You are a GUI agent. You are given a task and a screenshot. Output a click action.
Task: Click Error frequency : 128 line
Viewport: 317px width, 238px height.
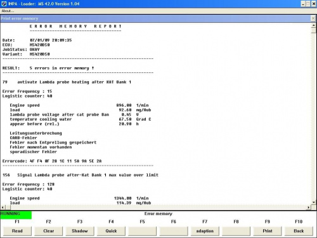point(29,185)
